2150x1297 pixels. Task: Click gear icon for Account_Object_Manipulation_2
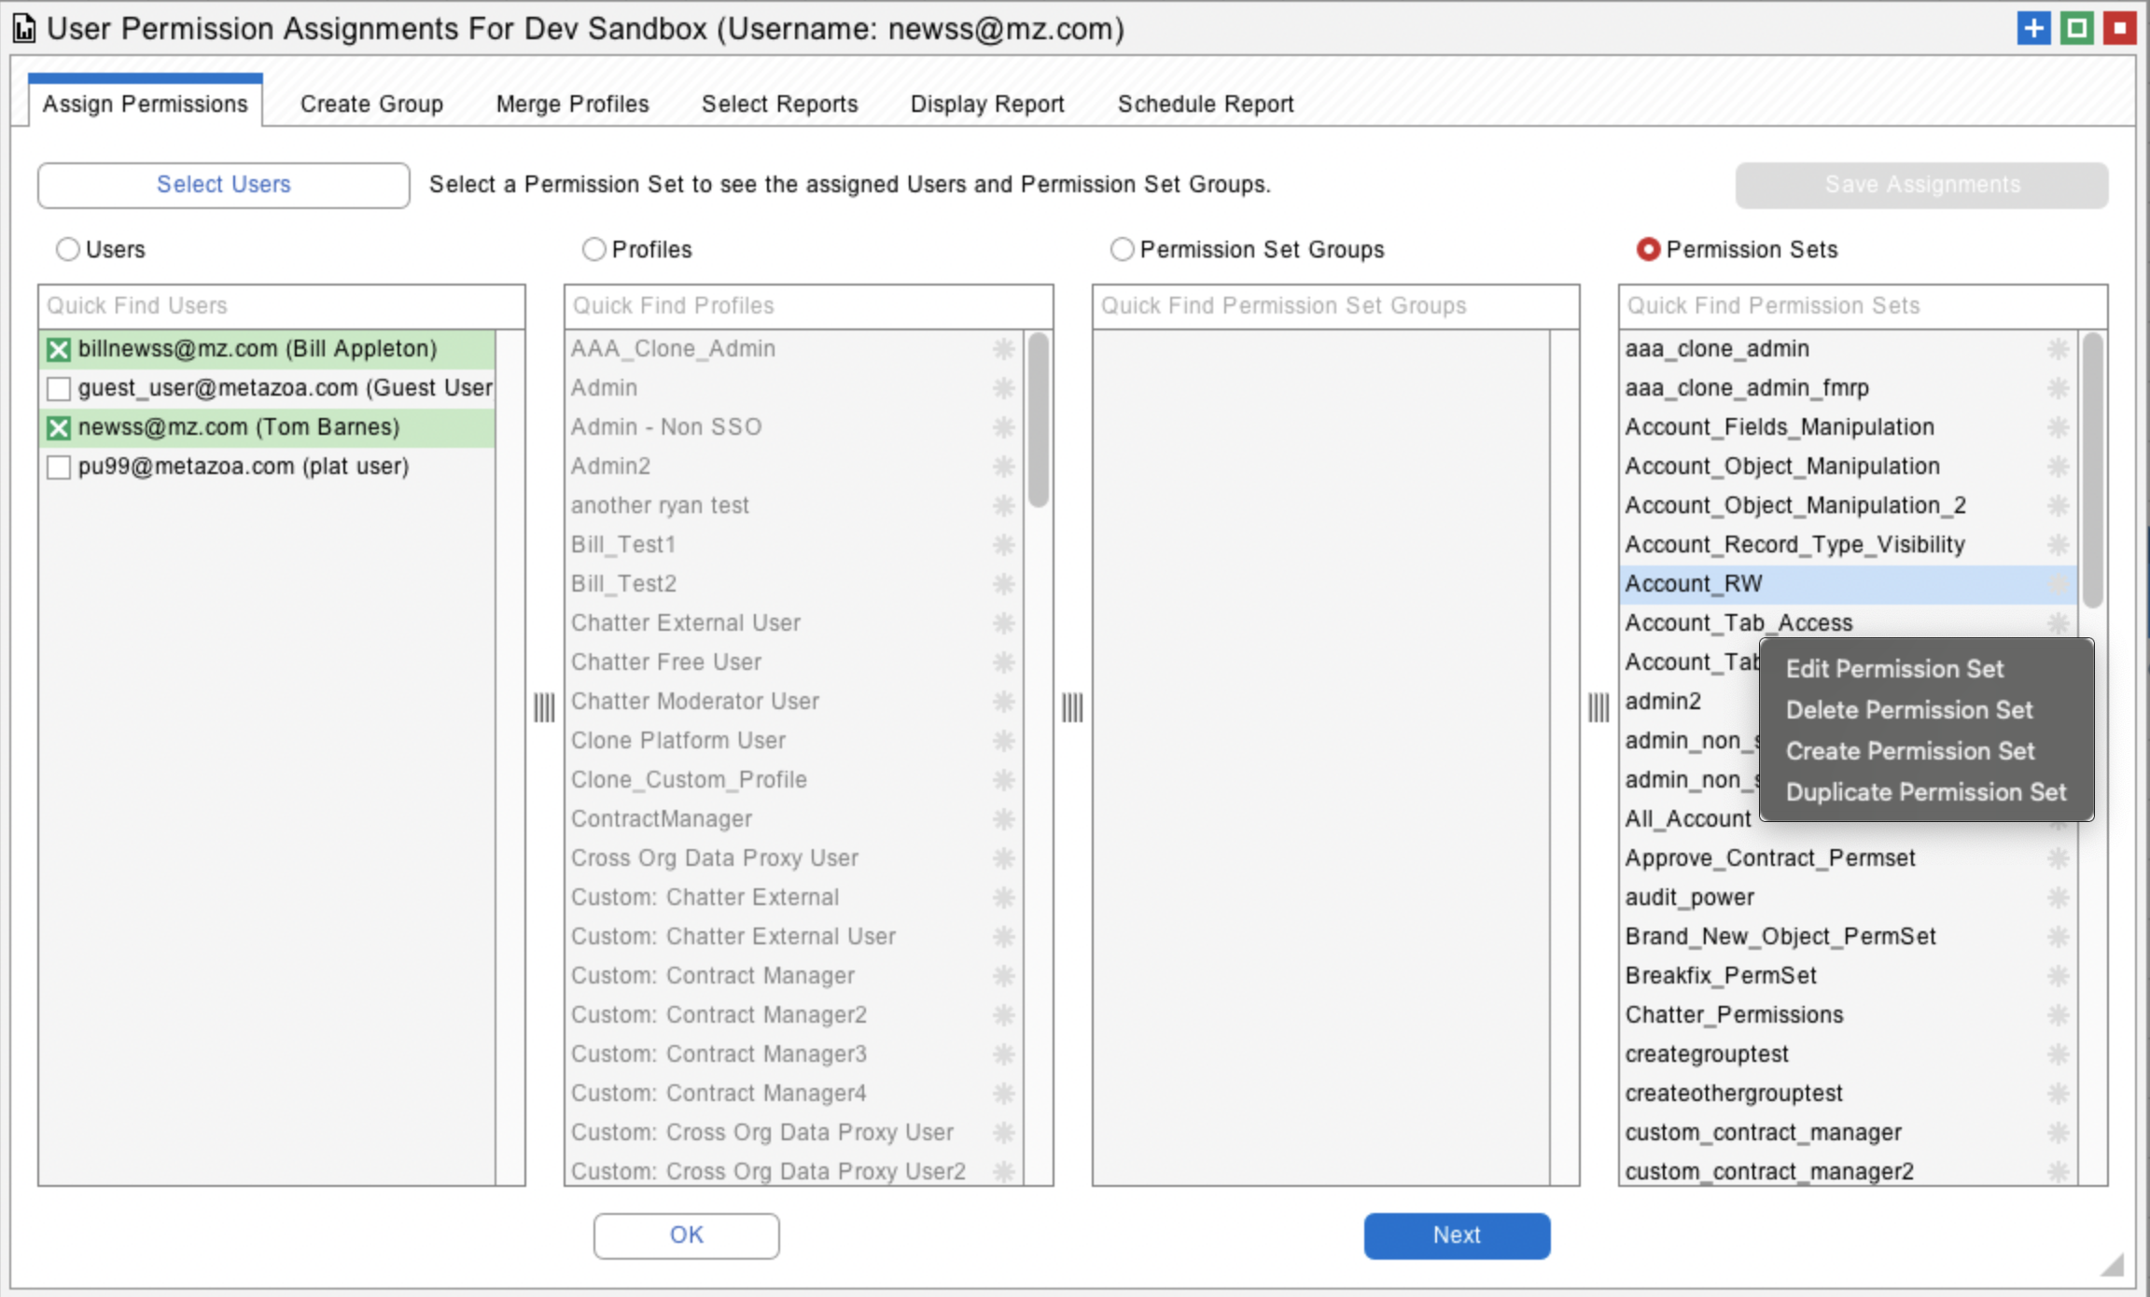(2058, 506)
